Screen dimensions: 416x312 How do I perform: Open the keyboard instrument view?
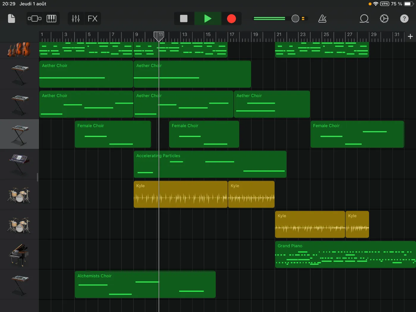(x=51, y=19)
